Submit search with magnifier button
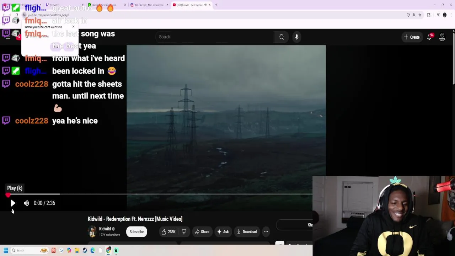 tap(282, 37)
